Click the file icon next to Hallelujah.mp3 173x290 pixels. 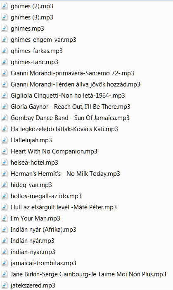pos(5,140)
